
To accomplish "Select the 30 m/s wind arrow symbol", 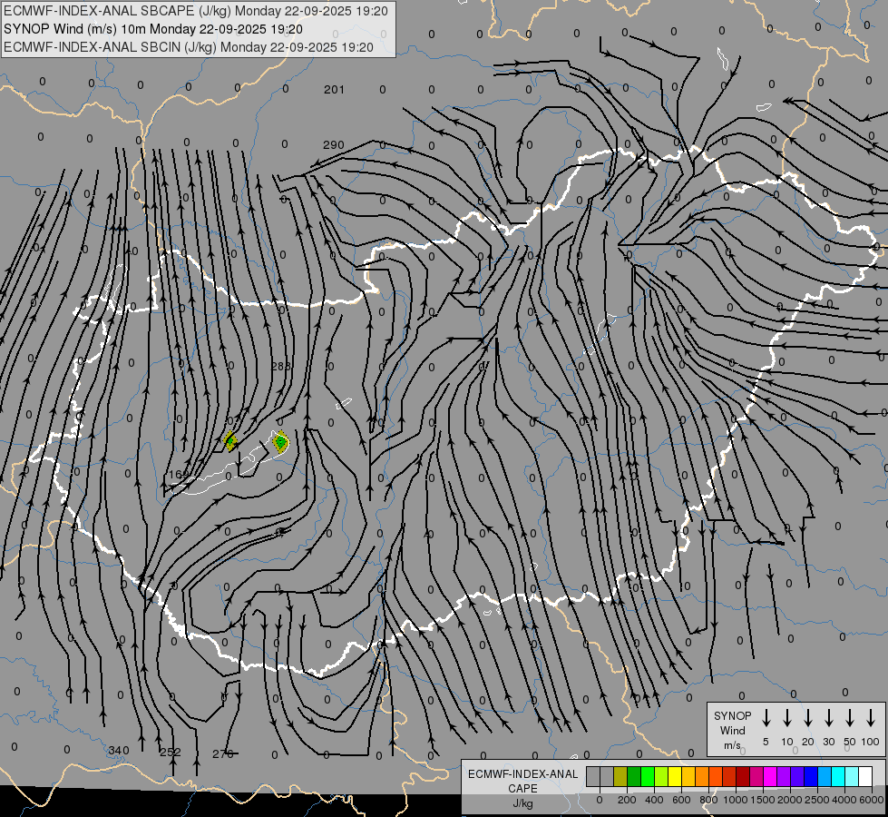I will point(828,718).
